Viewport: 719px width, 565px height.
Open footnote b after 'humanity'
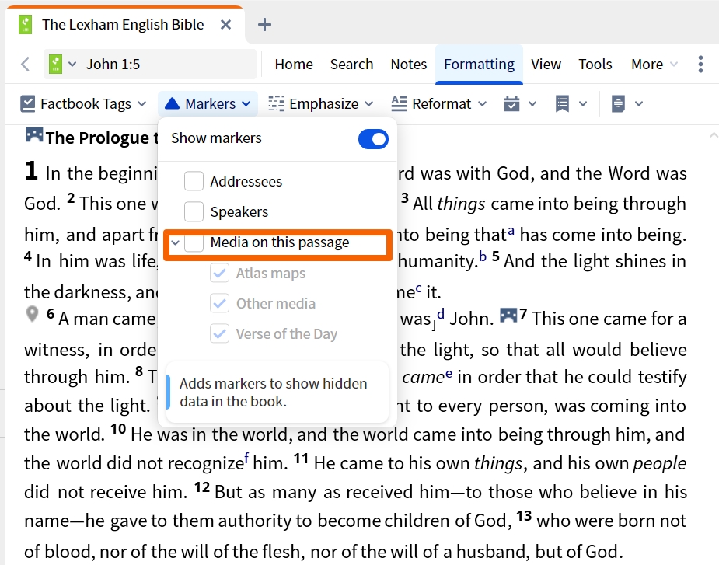(x=483, y=256)
